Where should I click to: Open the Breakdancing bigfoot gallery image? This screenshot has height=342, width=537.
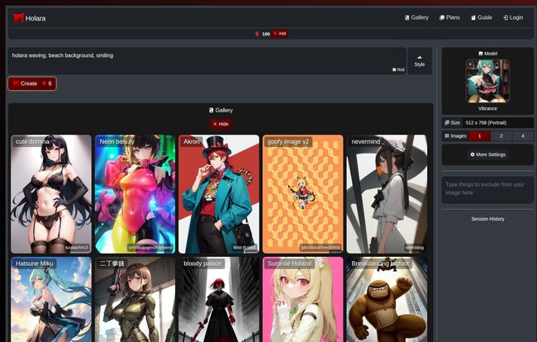[387, 300]
